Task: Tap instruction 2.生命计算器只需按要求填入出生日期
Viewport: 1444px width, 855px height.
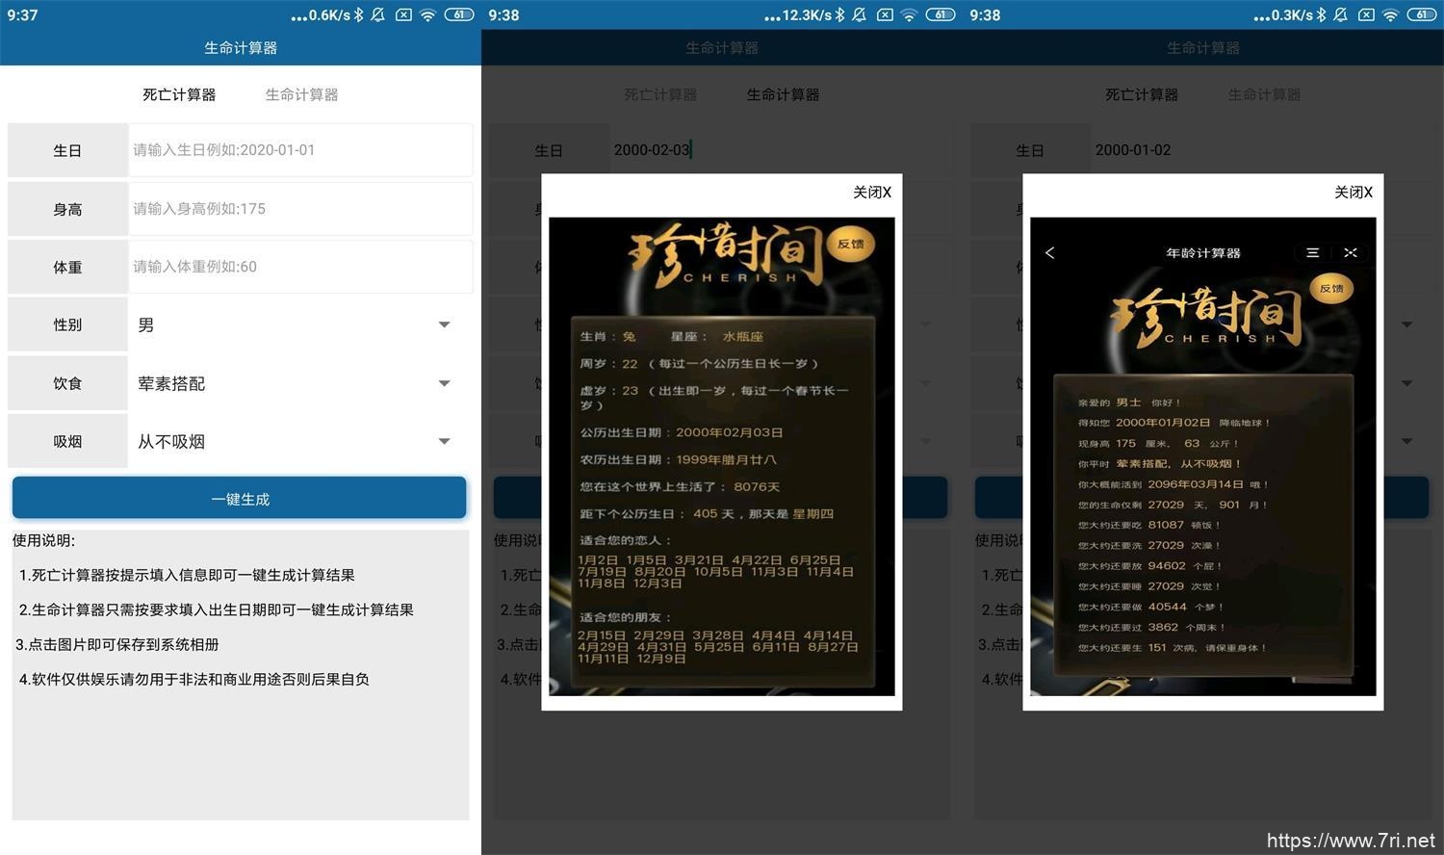Action: (217, 609)
